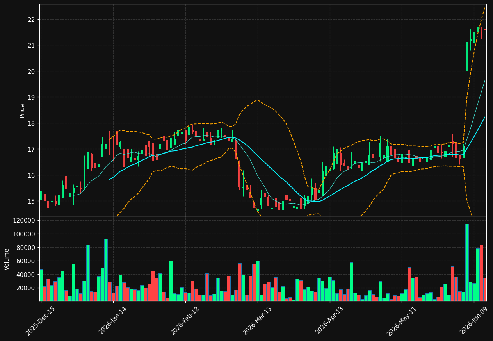Image resolution: width=493 pixels, height=341 pixels.
Task: Click the price tick label 20
Action: [31, 71]
